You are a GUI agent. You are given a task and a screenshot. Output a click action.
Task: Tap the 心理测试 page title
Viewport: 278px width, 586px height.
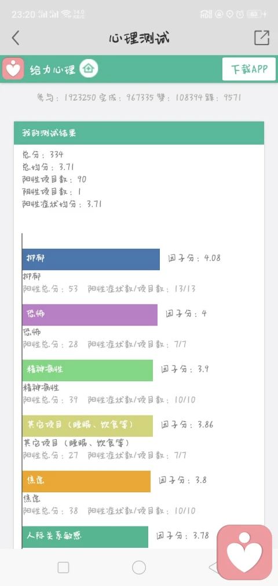point(139,38)
